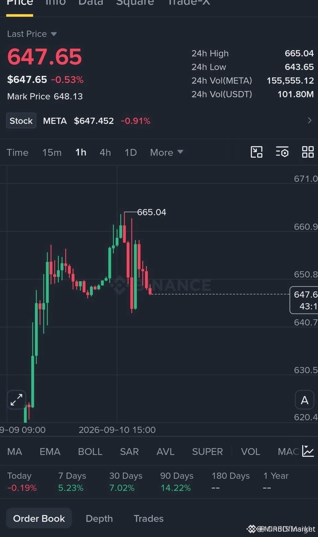Open chart settings list icon
318x537 pixels.
pyautogui.click(x=282, y=152)
